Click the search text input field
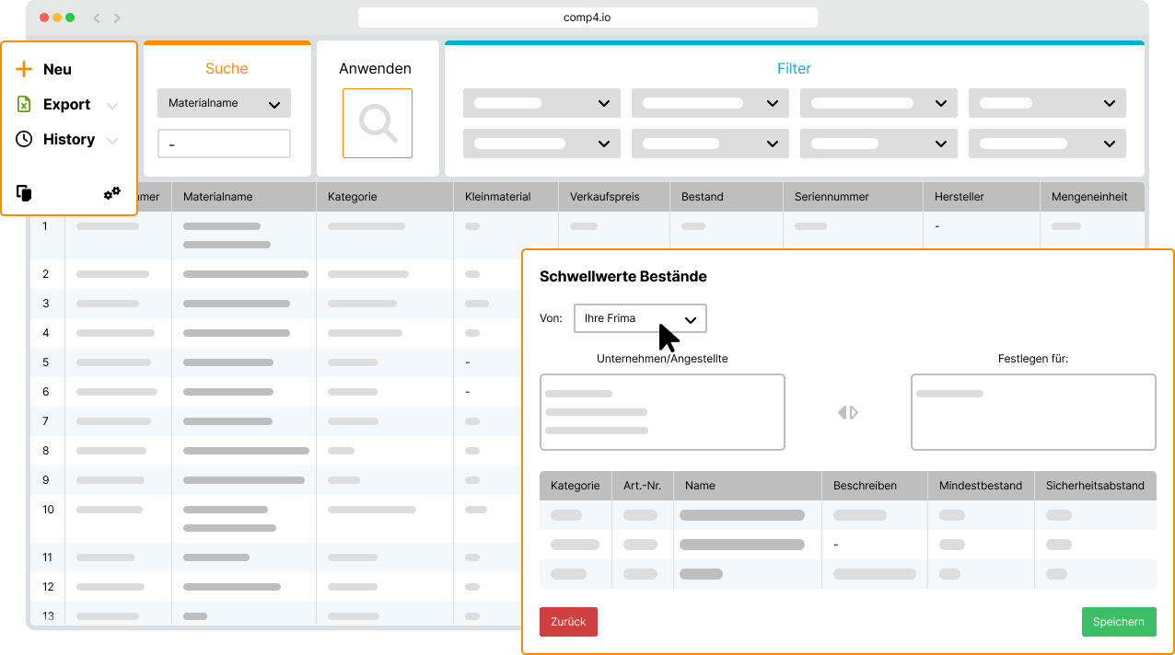This screenshot has width=1175, height=655. tap(224, 144)
